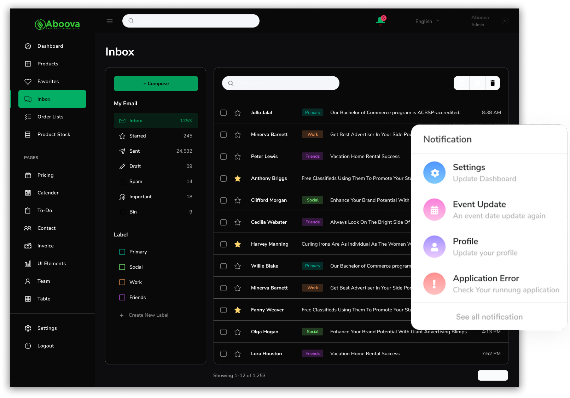Image resolution: width=570 pixels, height=398 pixels.
Task: Open the Important folder
Action: click(156, 197)
